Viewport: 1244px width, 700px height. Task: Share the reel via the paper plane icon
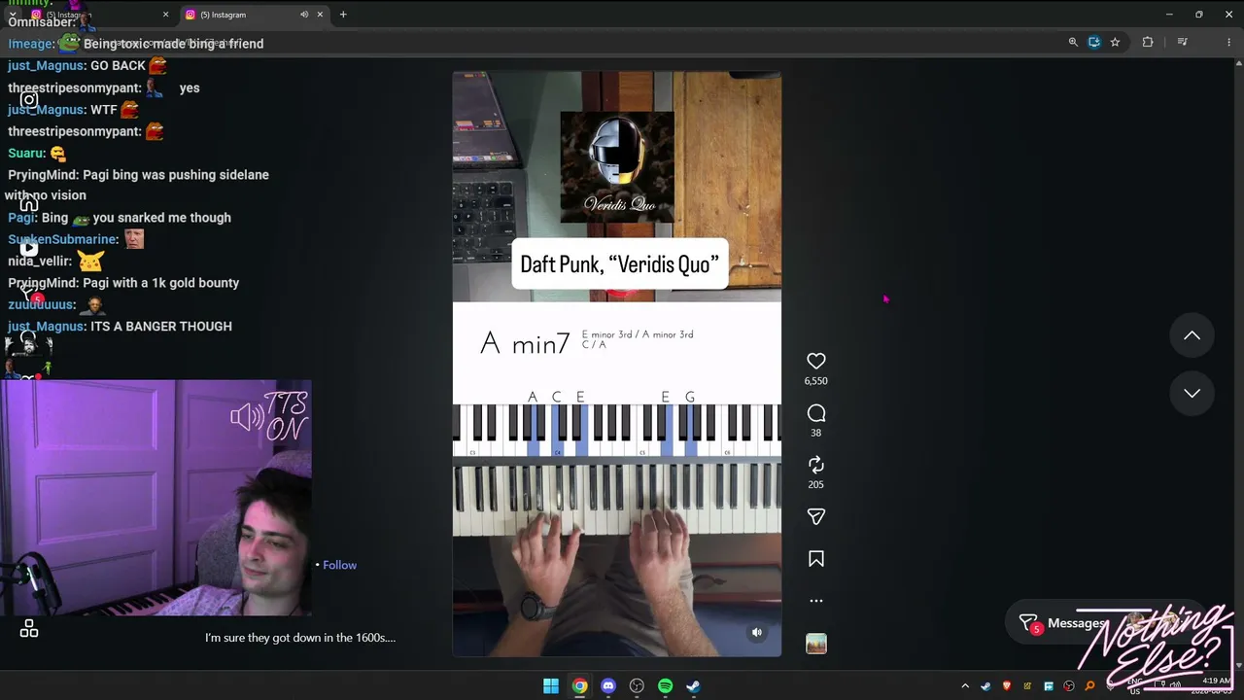(x=816, y=516)
